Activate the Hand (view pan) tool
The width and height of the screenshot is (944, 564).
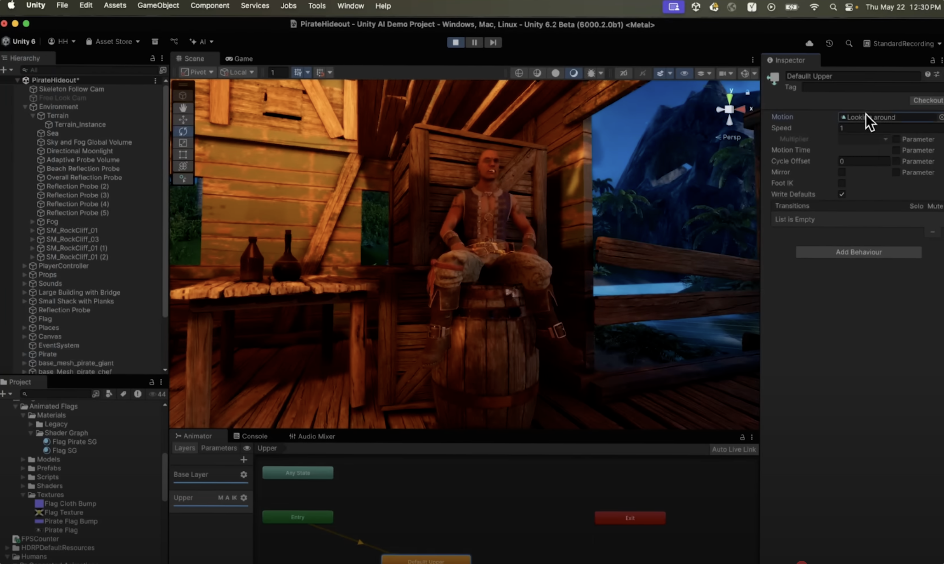(x=183, y=108)
